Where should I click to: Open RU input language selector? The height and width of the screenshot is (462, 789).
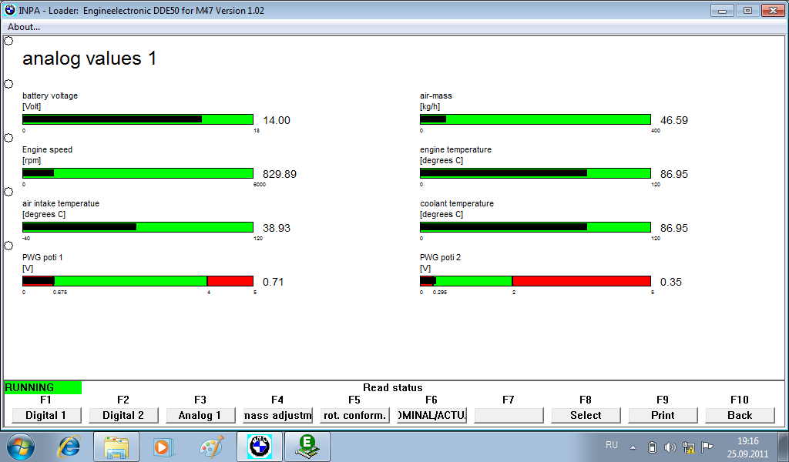point(612,445)
